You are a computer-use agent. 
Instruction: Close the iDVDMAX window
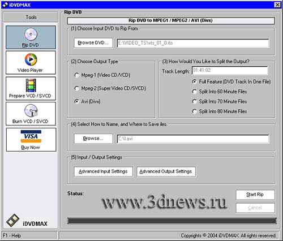pos(277,5)
